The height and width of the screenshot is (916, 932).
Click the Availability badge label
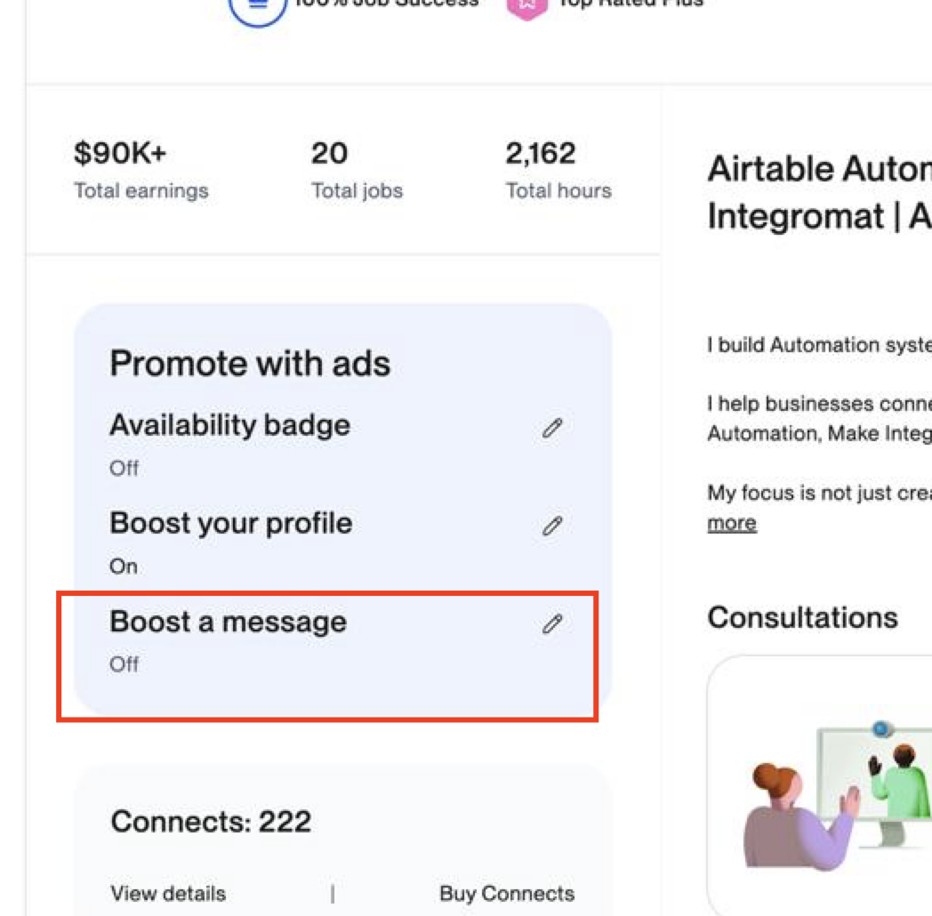pyautogui.click(x=230, y=425)
